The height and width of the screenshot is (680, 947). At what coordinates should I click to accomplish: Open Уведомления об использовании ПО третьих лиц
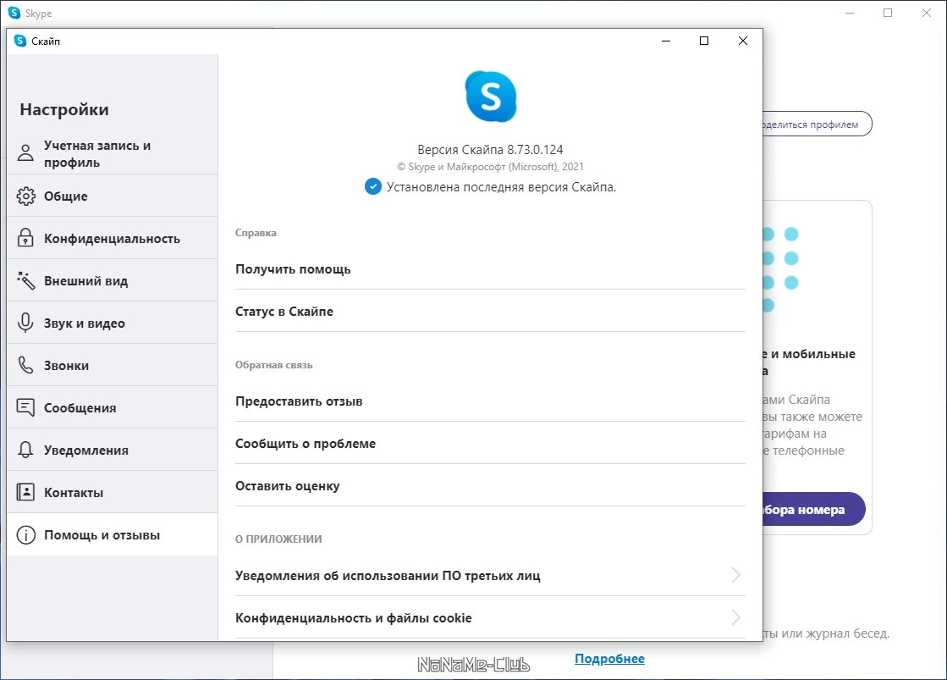(490, 576)
